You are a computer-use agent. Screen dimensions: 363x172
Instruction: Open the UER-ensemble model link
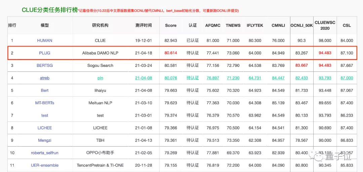pos(45,165)
